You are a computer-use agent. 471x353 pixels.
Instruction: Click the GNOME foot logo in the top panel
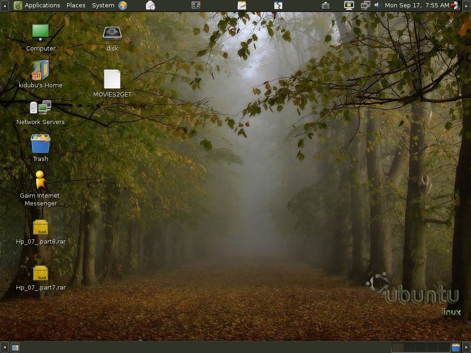tap(18, 6)
